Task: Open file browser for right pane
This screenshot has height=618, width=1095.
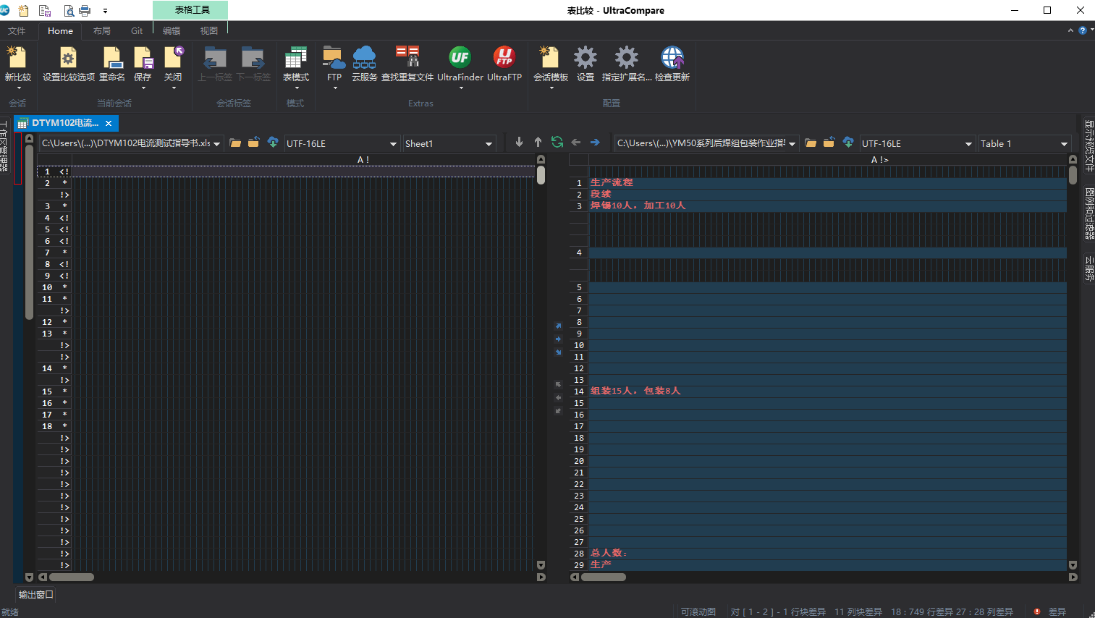Action: 811,143
